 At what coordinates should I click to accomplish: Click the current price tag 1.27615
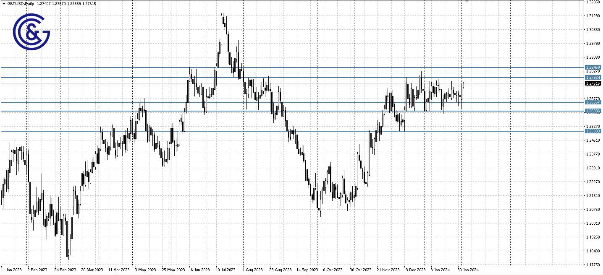click(x=593, y=83)
